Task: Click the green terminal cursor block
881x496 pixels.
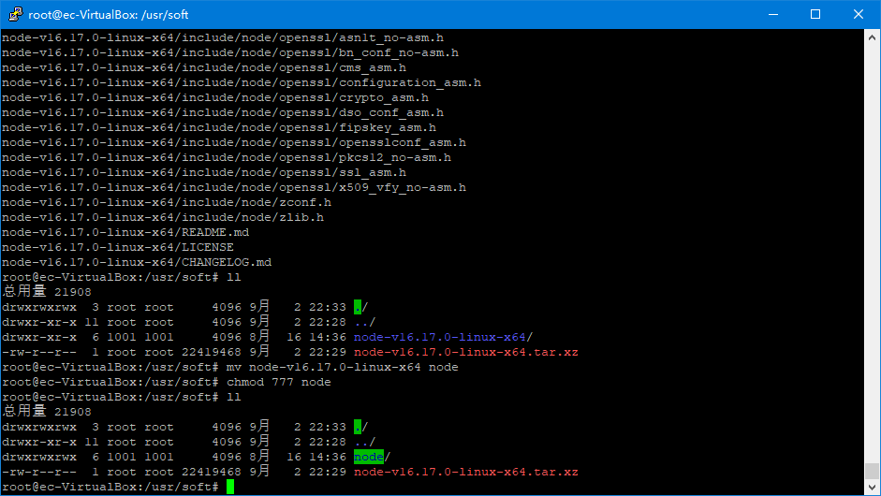Action: click(229, 487)
